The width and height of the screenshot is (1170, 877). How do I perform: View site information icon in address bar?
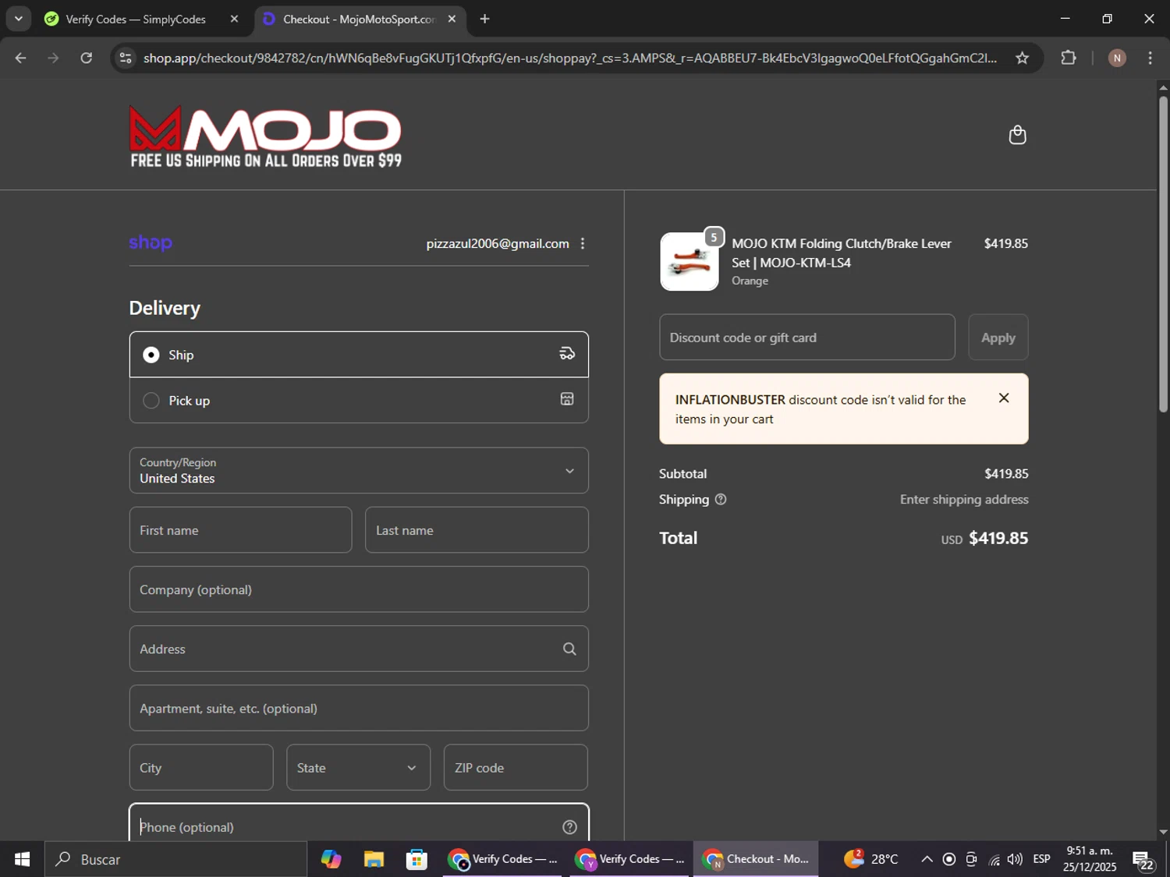126,58
